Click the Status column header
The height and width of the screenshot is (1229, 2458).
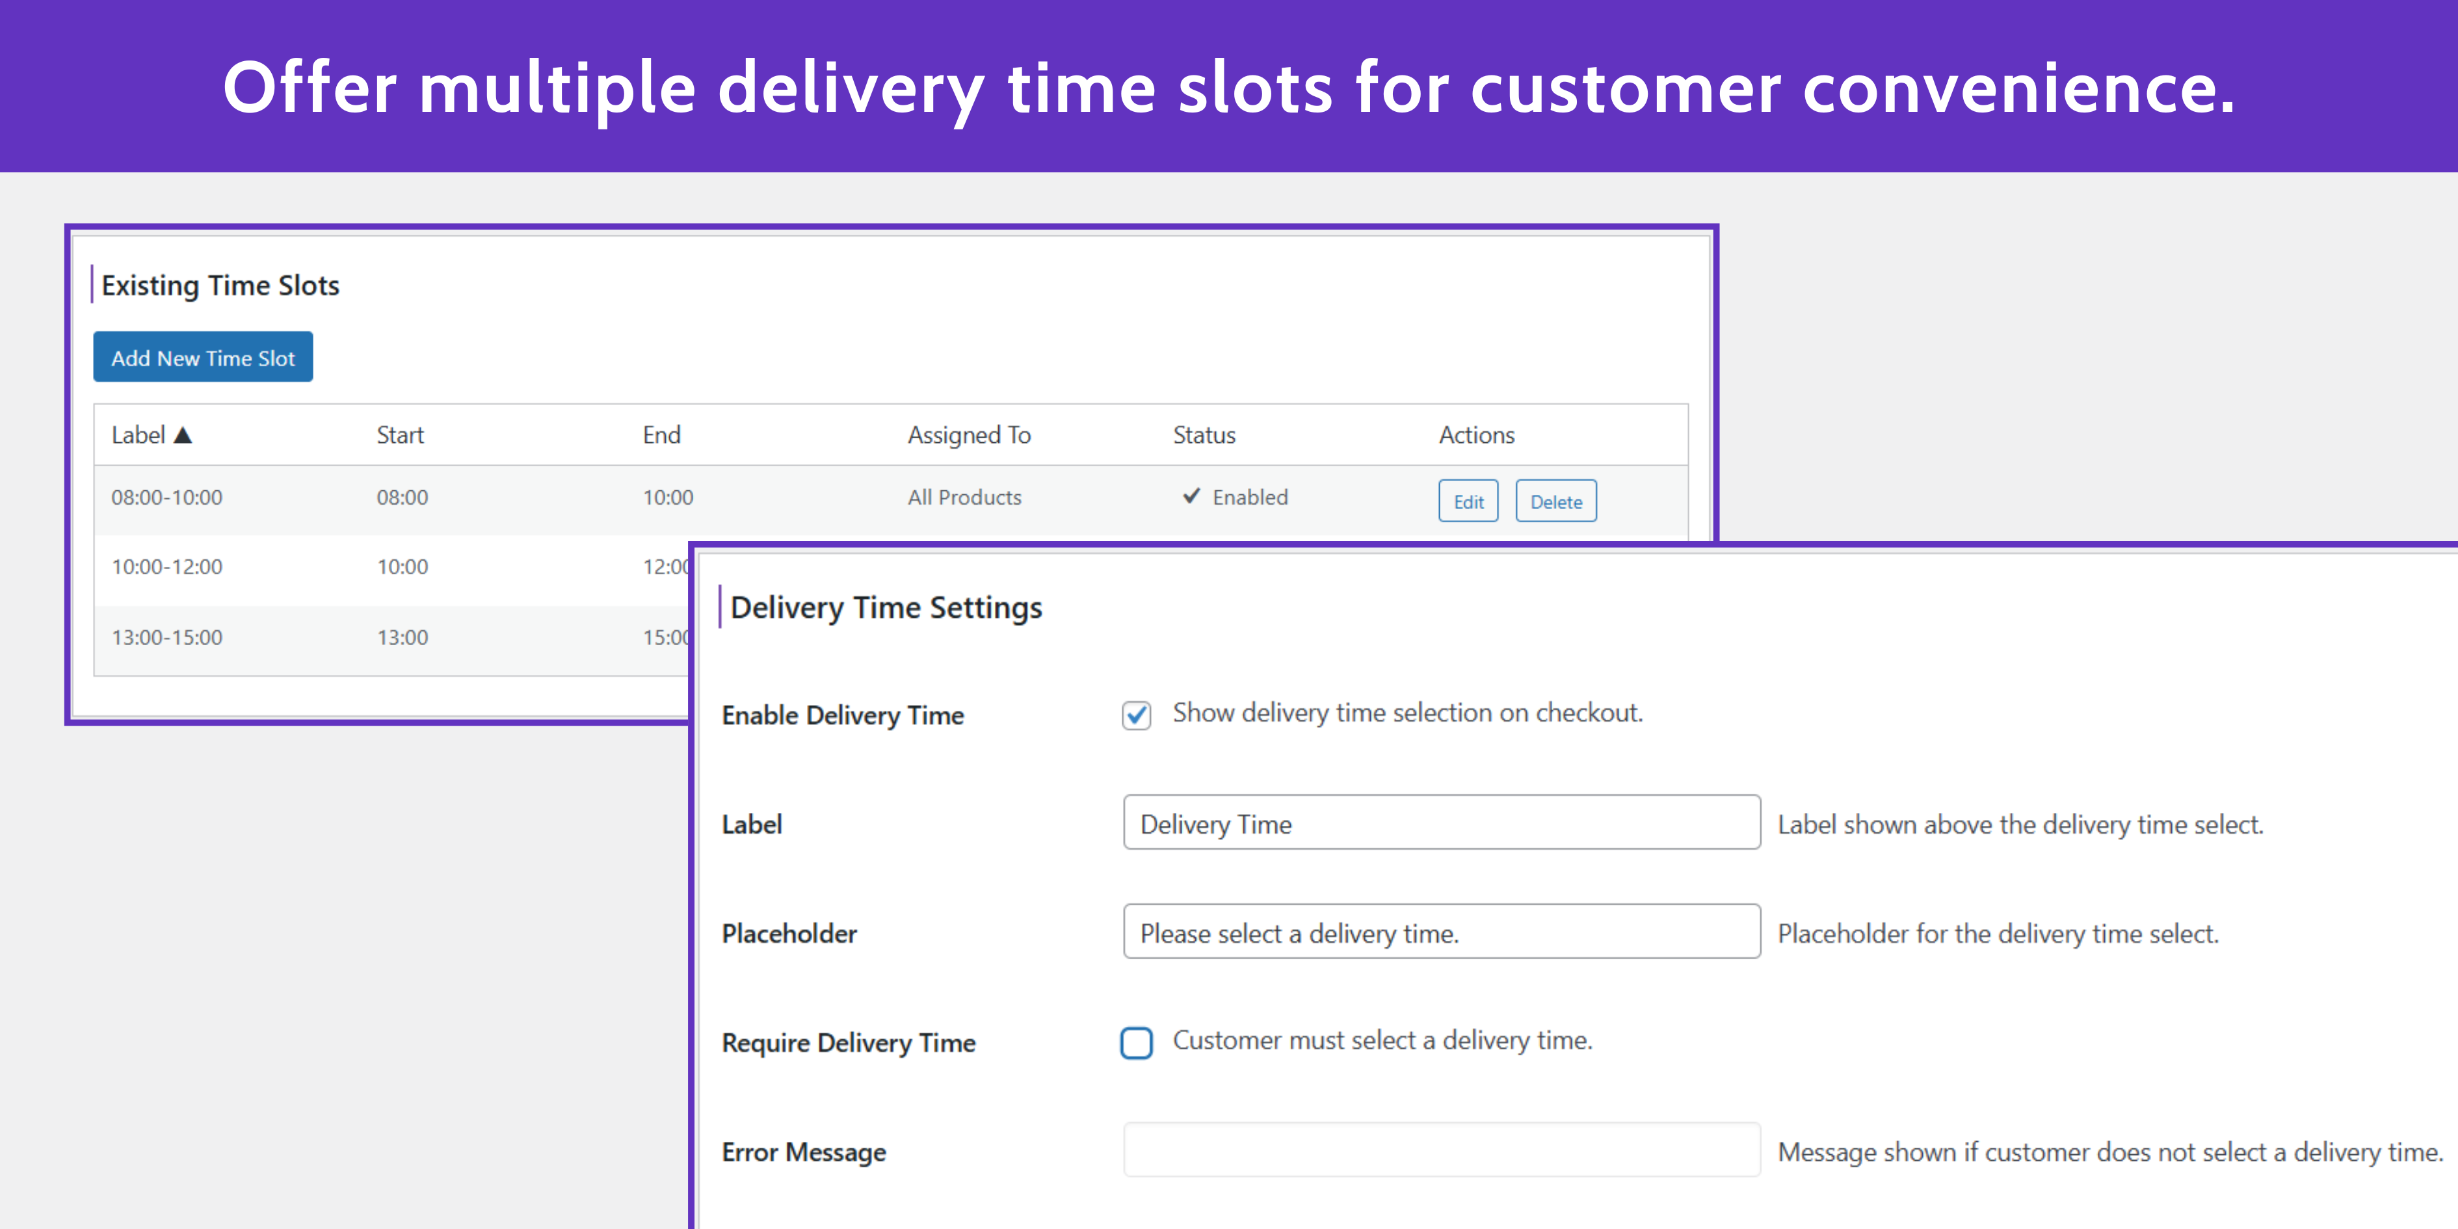pos(1204,434)
